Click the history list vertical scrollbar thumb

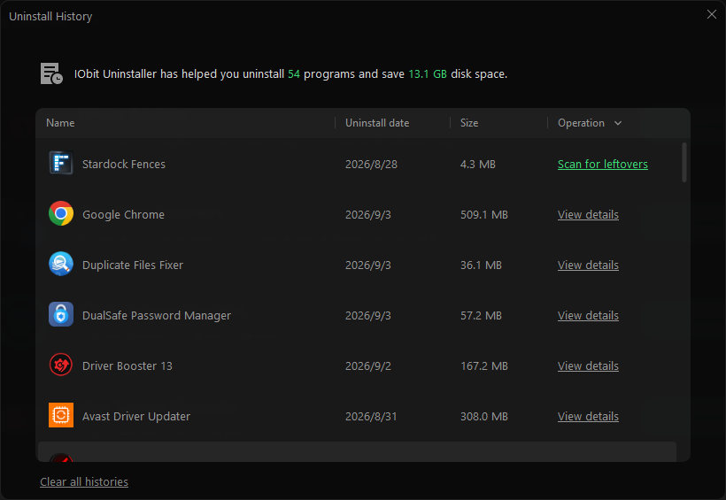684,162
